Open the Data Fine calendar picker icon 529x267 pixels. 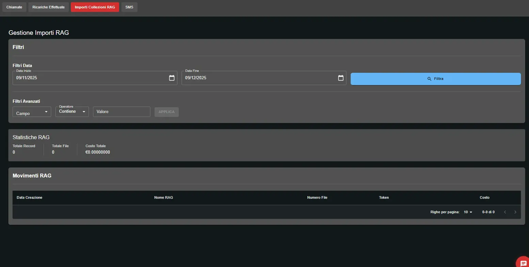[341, 78]
